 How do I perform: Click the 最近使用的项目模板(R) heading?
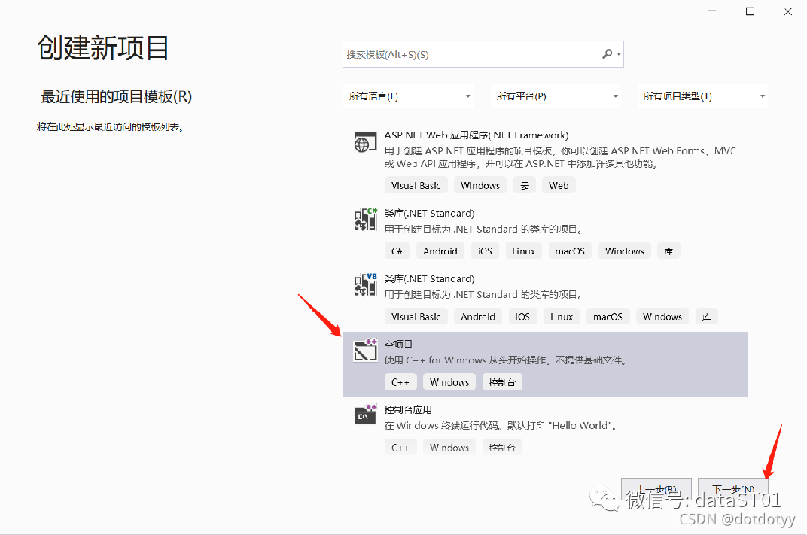pos(116,97)
